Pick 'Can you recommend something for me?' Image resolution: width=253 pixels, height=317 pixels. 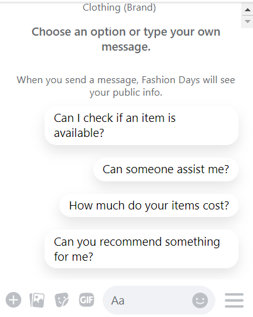click(142, 249)
